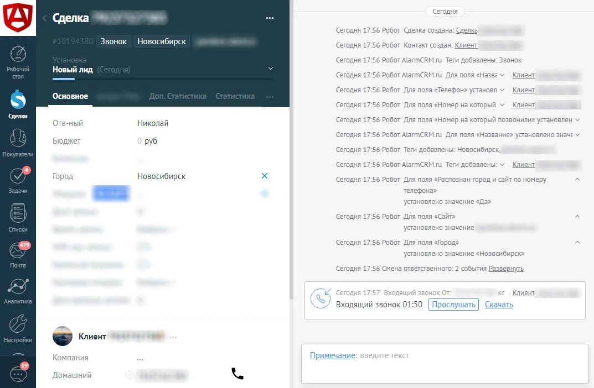The width and height of the screenshot is (594, 388).
Task: Click Развернуть to expand events
Action: click(505, 269)
